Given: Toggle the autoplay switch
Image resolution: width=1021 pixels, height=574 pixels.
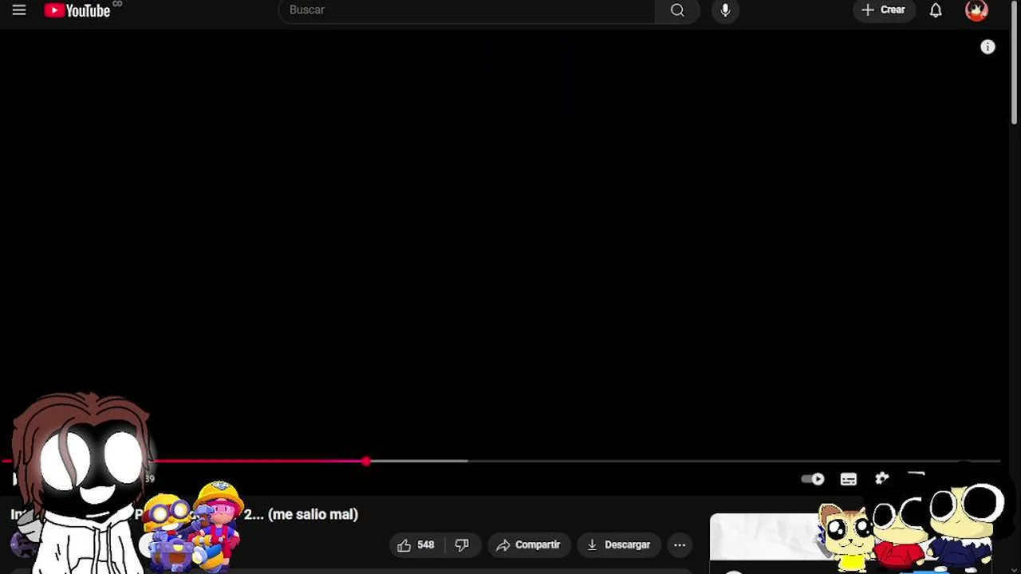Looking at the screenshot, I should click(x=812, y=479).
